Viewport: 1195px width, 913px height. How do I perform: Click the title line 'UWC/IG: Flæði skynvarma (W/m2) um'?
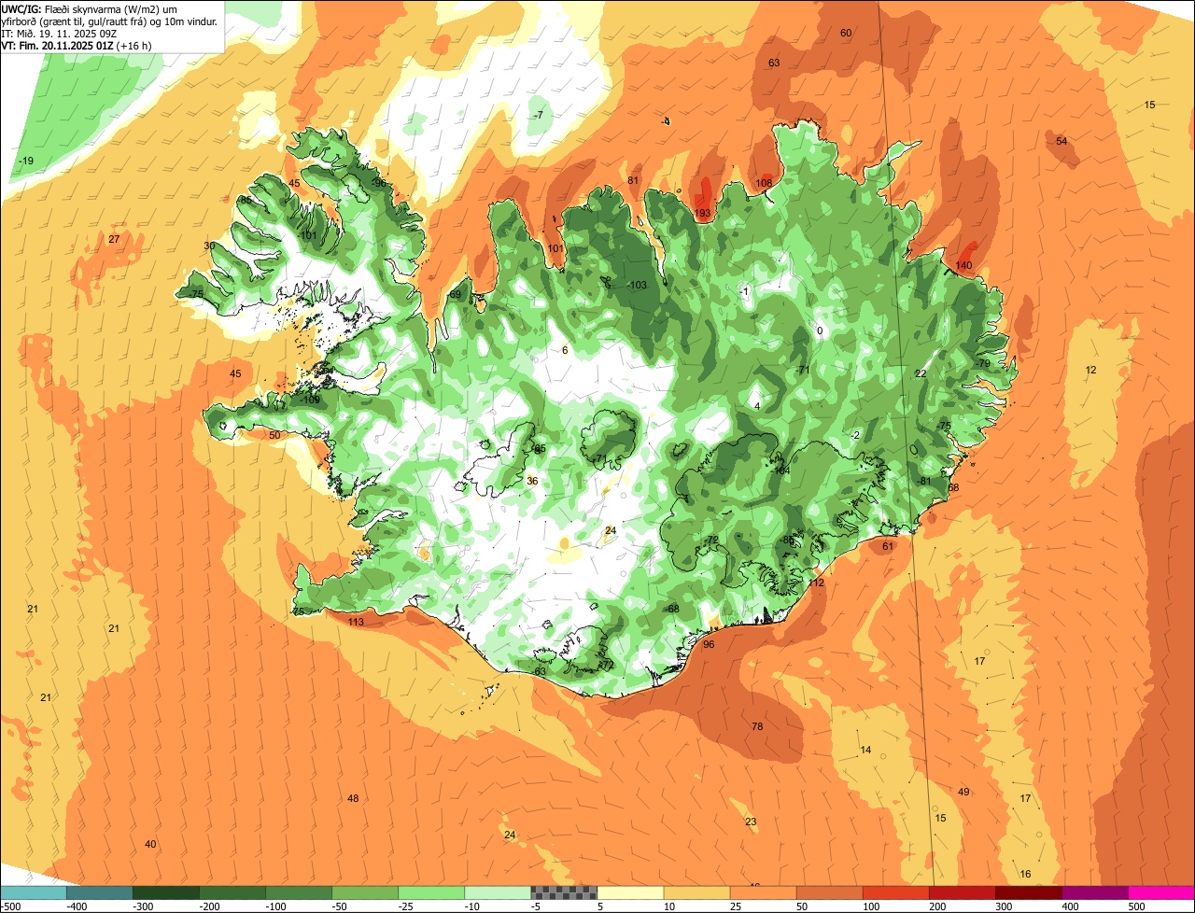[x=89, y=8]
